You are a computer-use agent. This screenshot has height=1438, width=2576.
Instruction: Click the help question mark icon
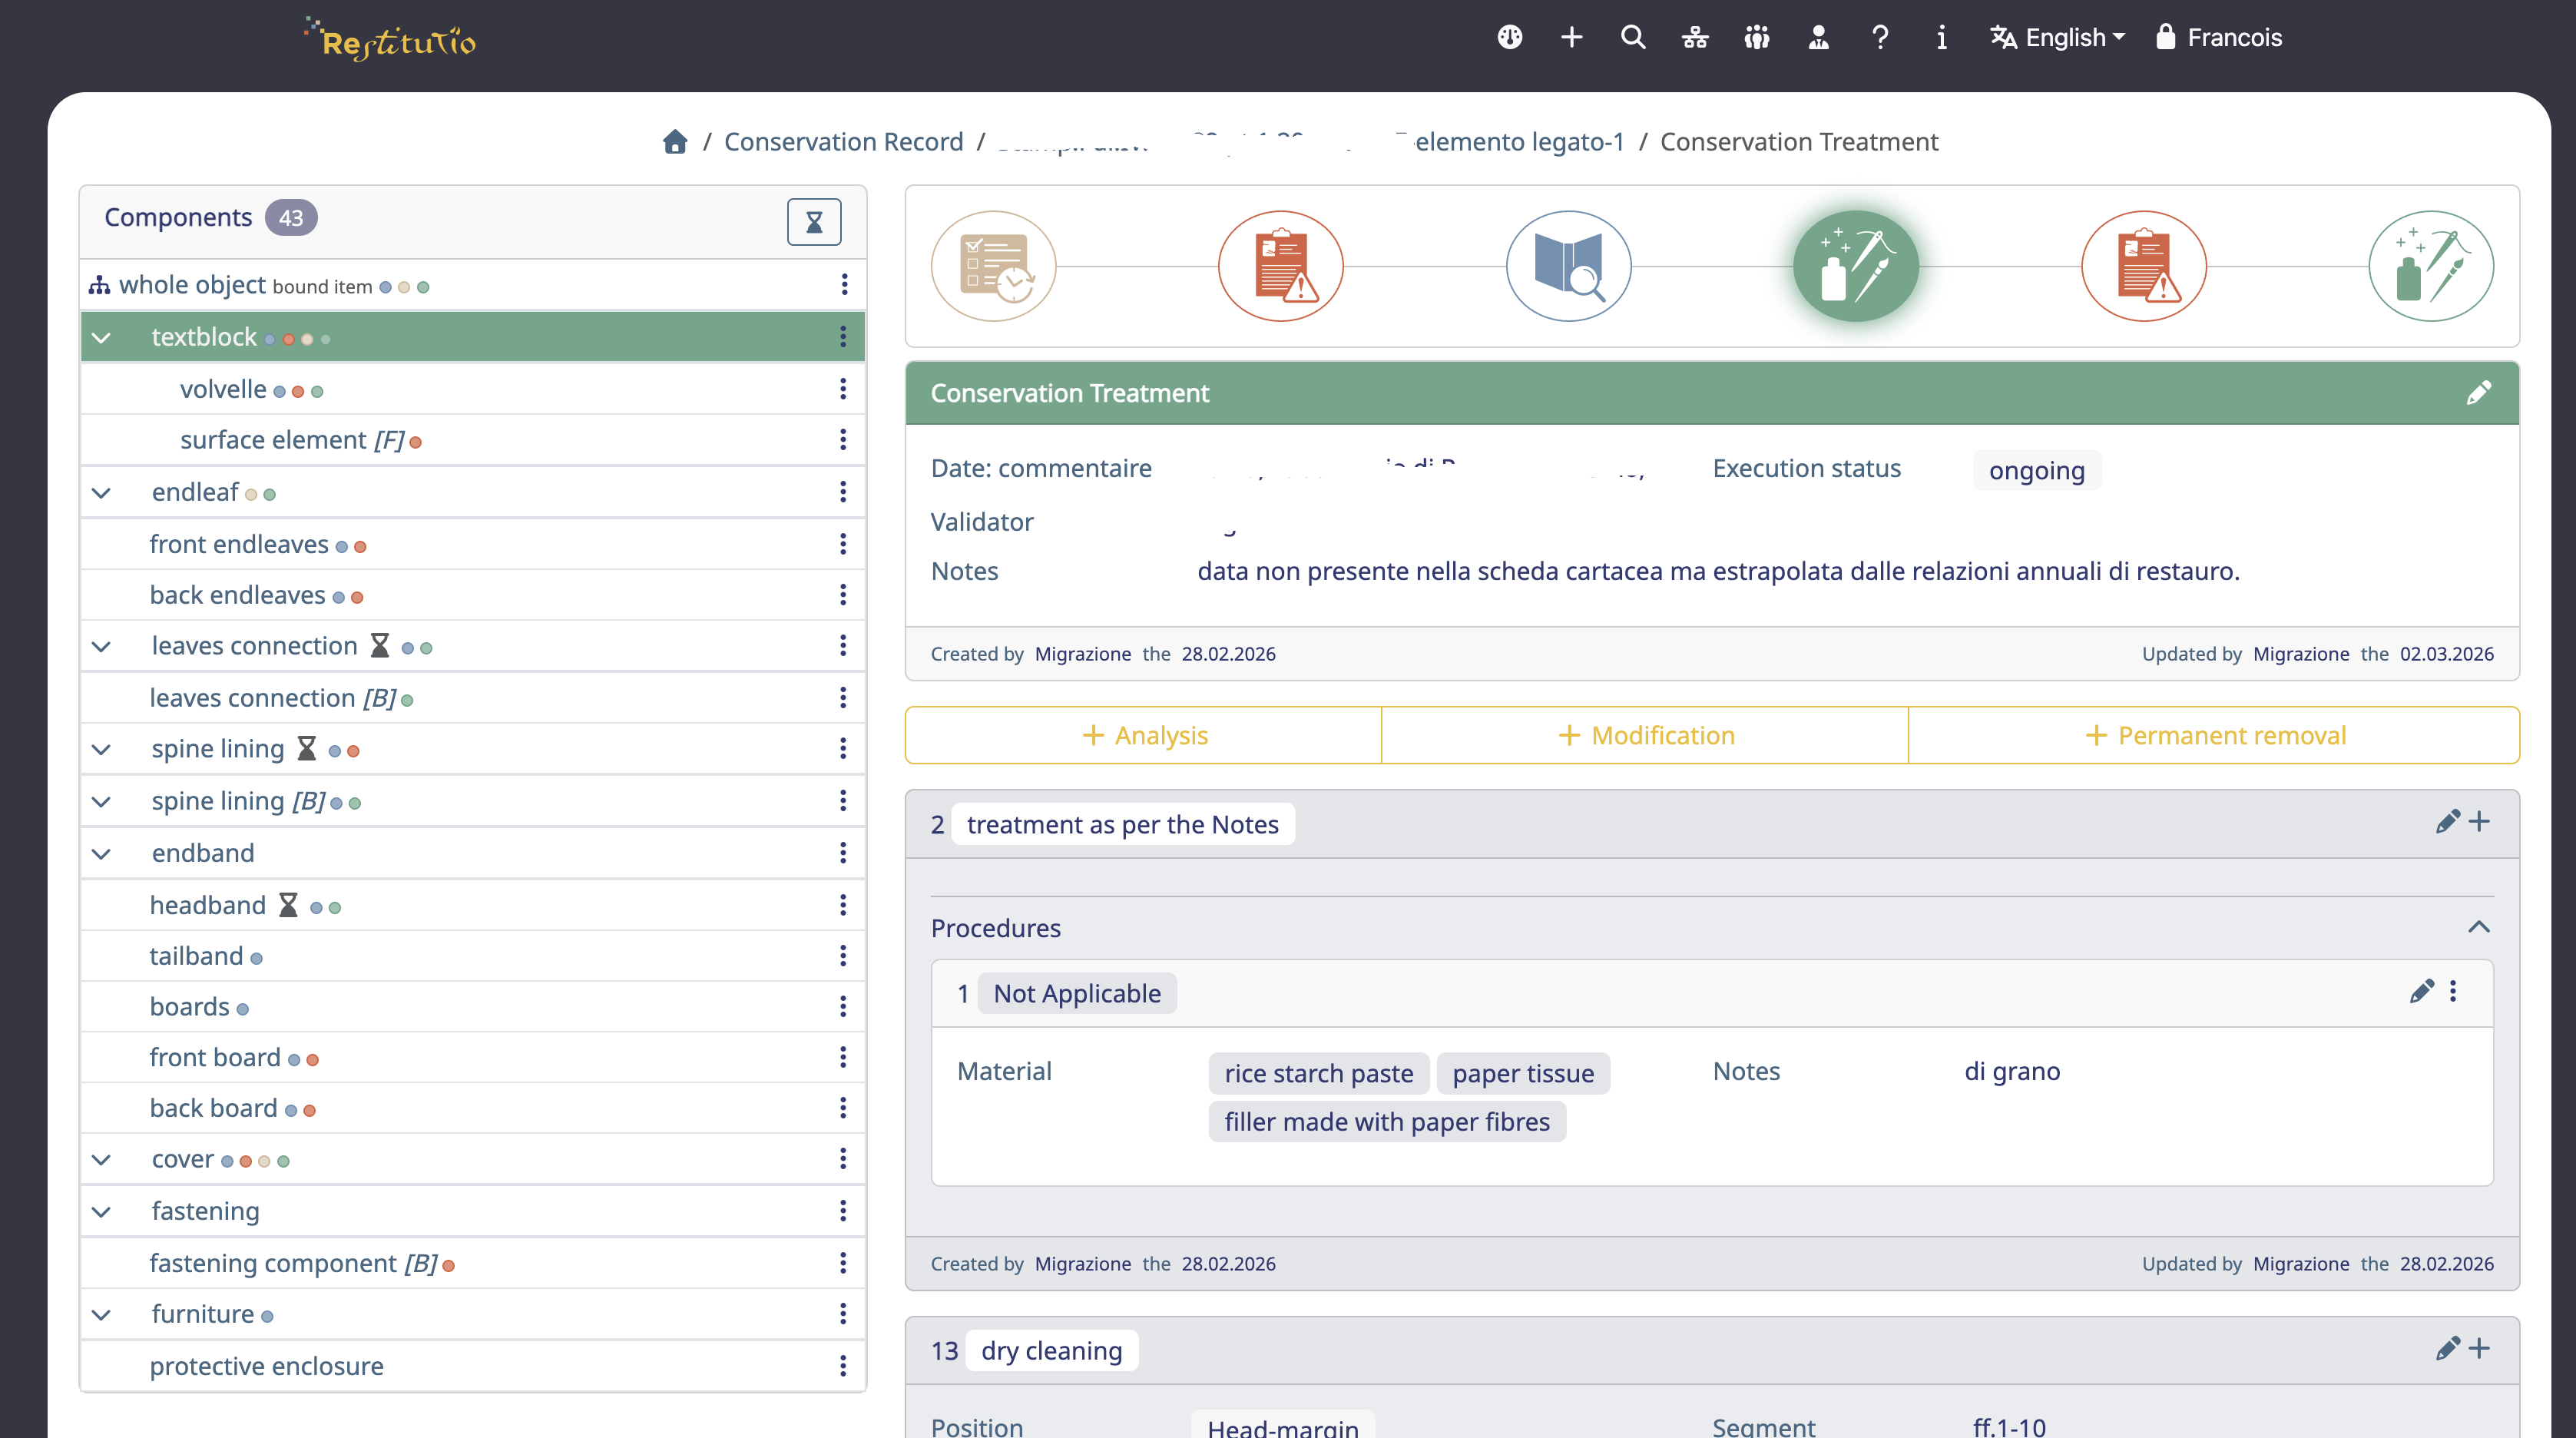click(x=1880, y=37)
